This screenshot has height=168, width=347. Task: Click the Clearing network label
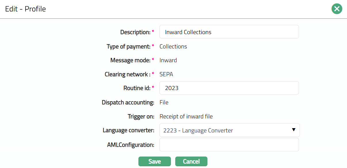tap(127, 75)
